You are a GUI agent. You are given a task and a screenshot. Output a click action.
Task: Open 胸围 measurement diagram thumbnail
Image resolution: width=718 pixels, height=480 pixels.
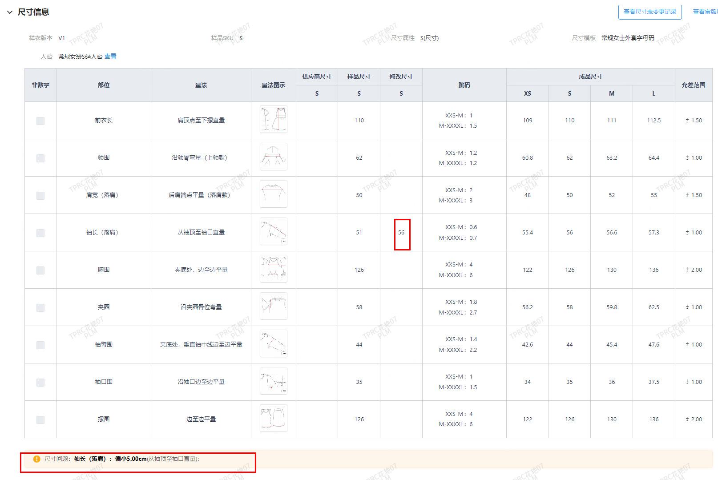tap(273, 269)
